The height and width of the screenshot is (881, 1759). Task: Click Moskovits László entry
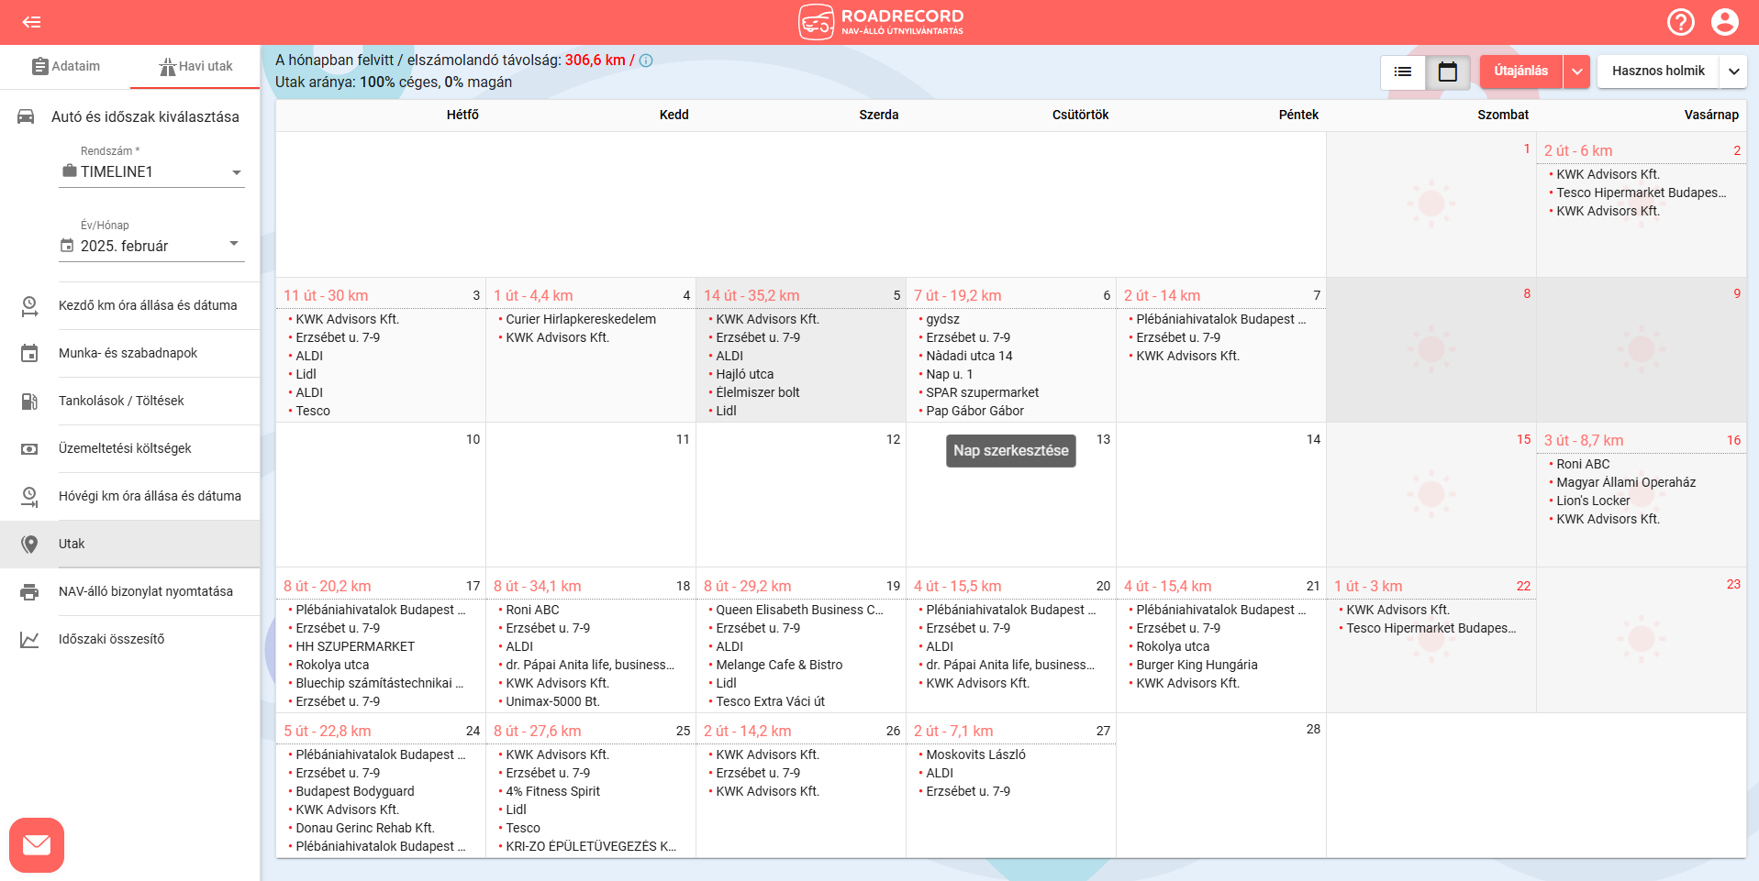(x=975, y=754)
